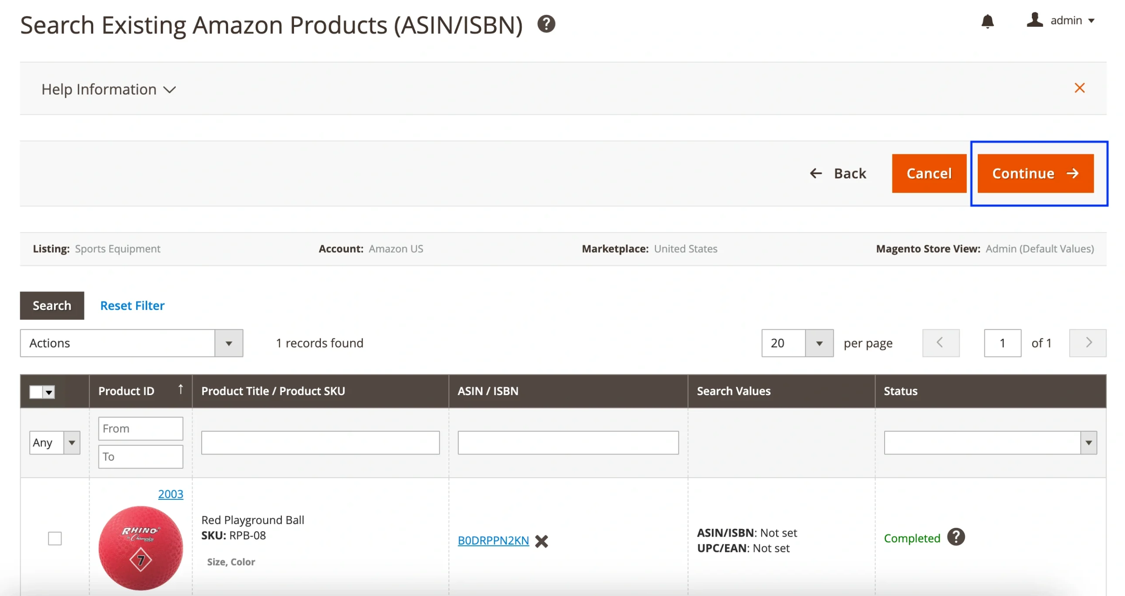Toggle the select-all records checkbox
The image size is (1125, 596).
tap(36, 391)
